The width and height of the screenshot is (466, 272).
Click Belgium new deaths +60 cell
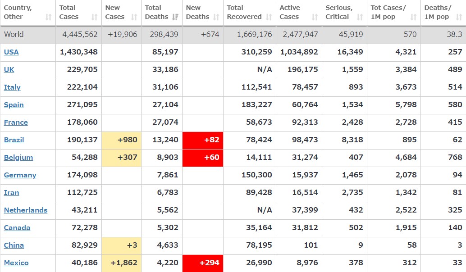point(203,158)
